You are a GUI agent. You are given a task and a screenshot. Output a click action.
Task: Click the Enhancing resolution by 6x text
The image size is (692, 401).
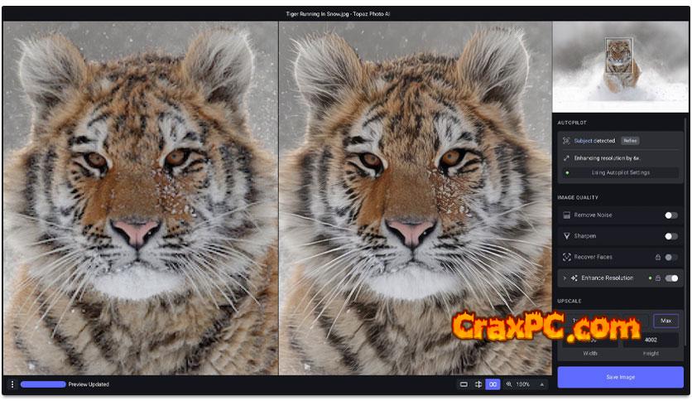607,158
